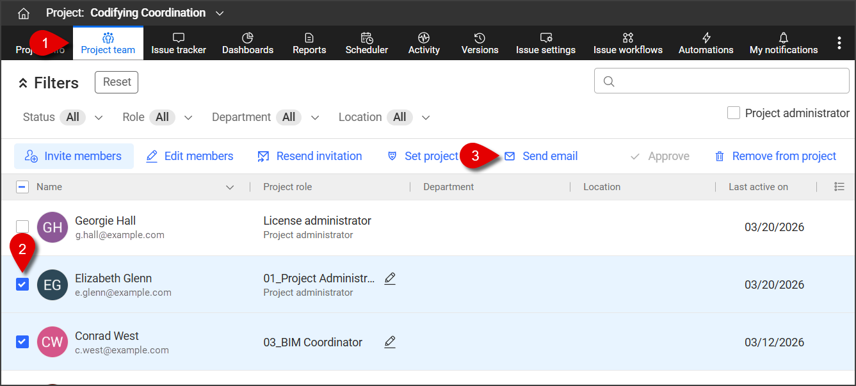Click the home icon in title bar

coord(24,13)
